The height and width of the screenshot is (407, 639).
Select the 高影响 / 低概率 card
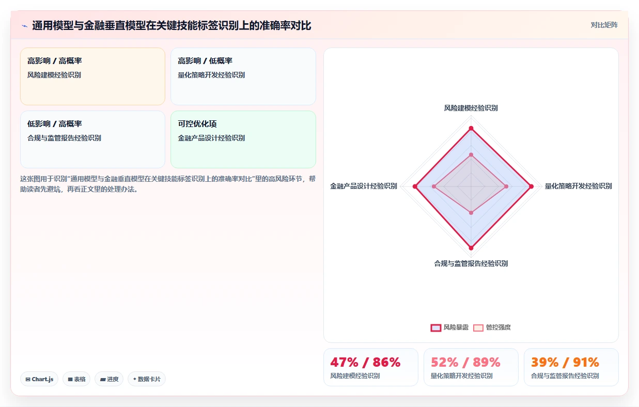tap(243, 76)
